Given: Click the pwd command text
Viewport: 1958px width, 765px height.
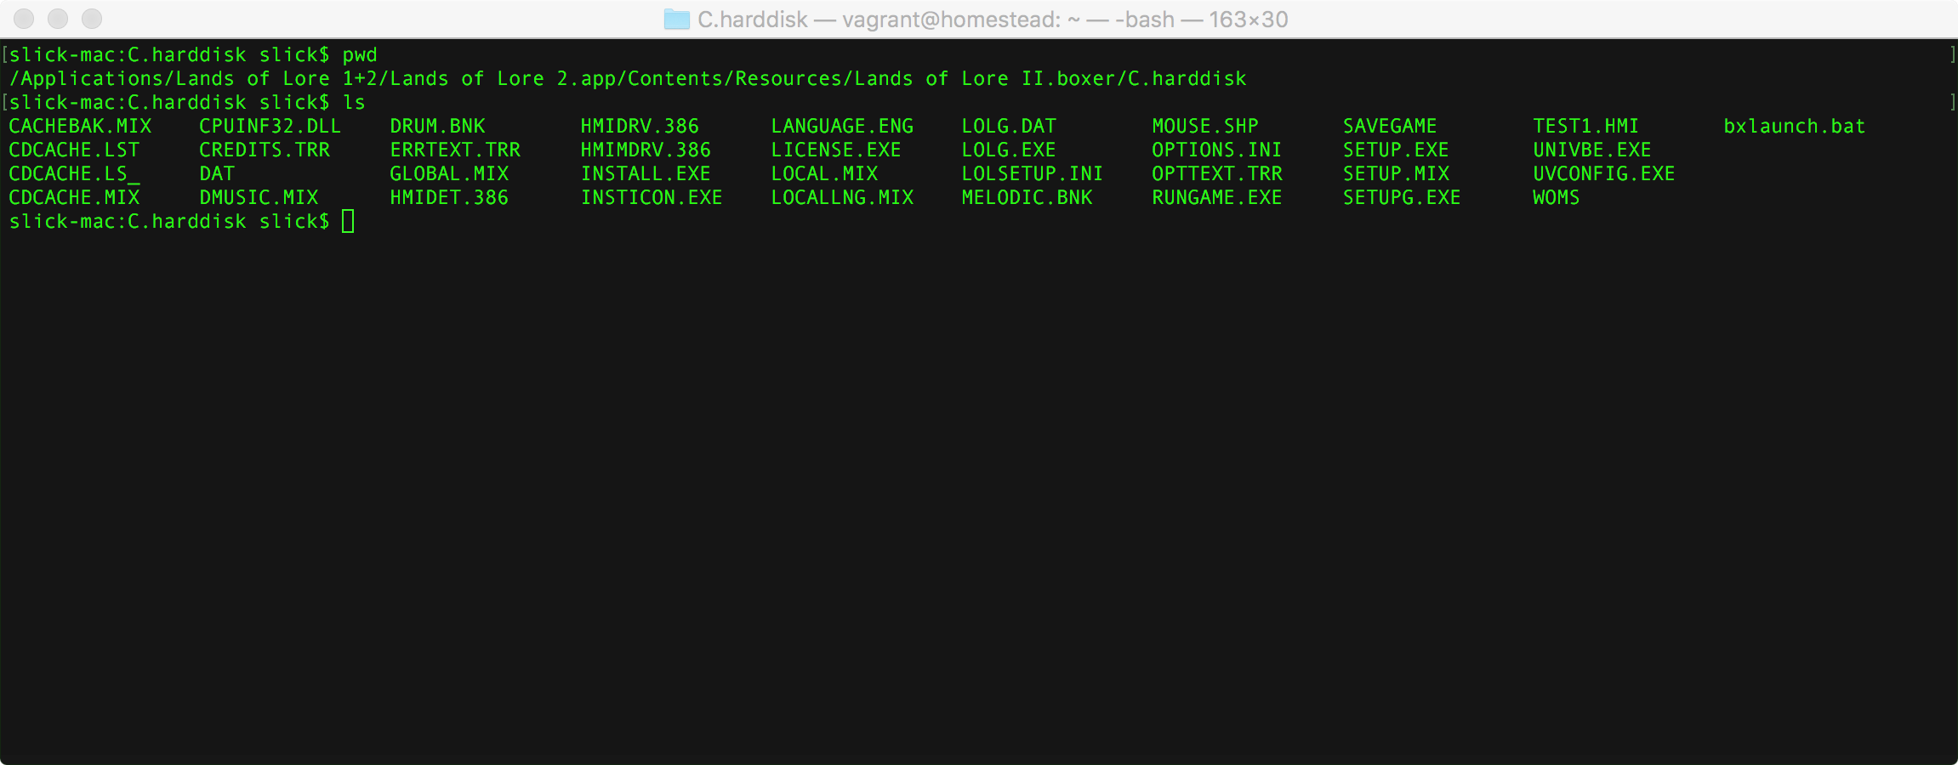Looking at the screenshot, I should (360, 55).
